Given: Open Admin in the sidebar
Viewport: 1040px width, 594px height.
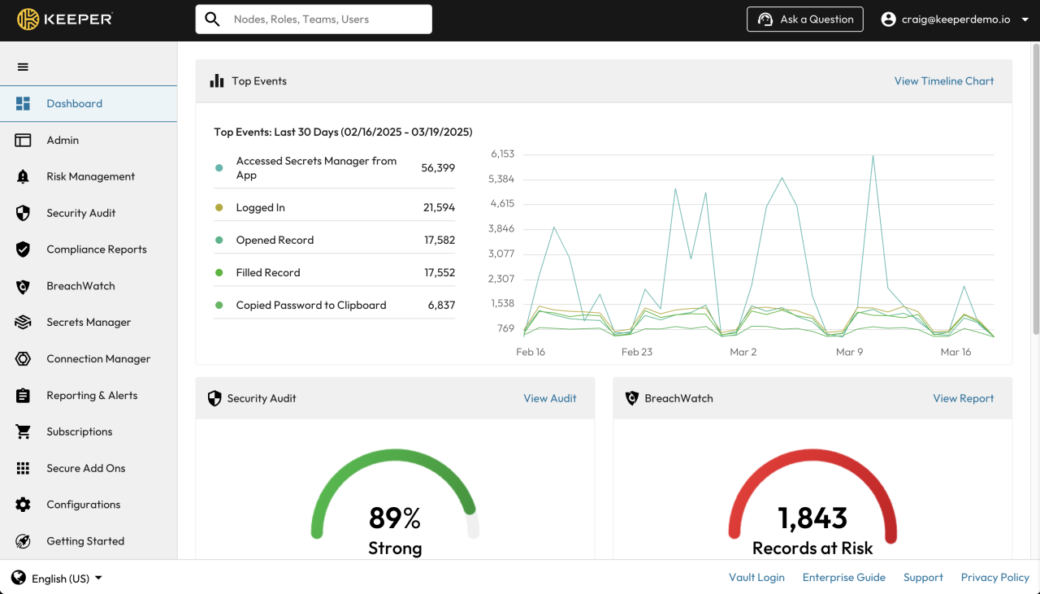Looking at the screenshot, I should [x=89, y=141].
